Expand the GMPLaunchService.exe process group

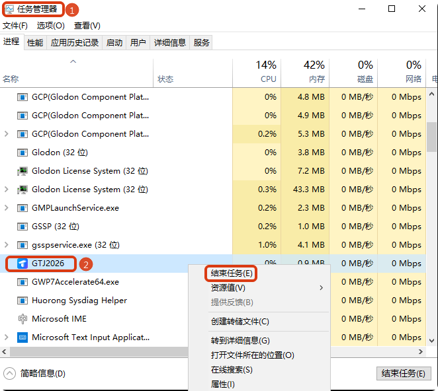7,208
